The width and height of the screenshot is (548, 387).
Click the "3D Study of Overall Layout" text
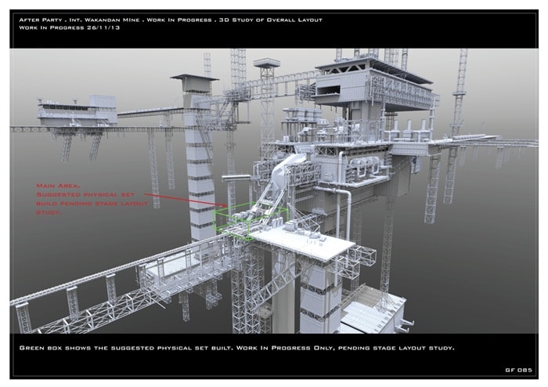pos(271,20)
